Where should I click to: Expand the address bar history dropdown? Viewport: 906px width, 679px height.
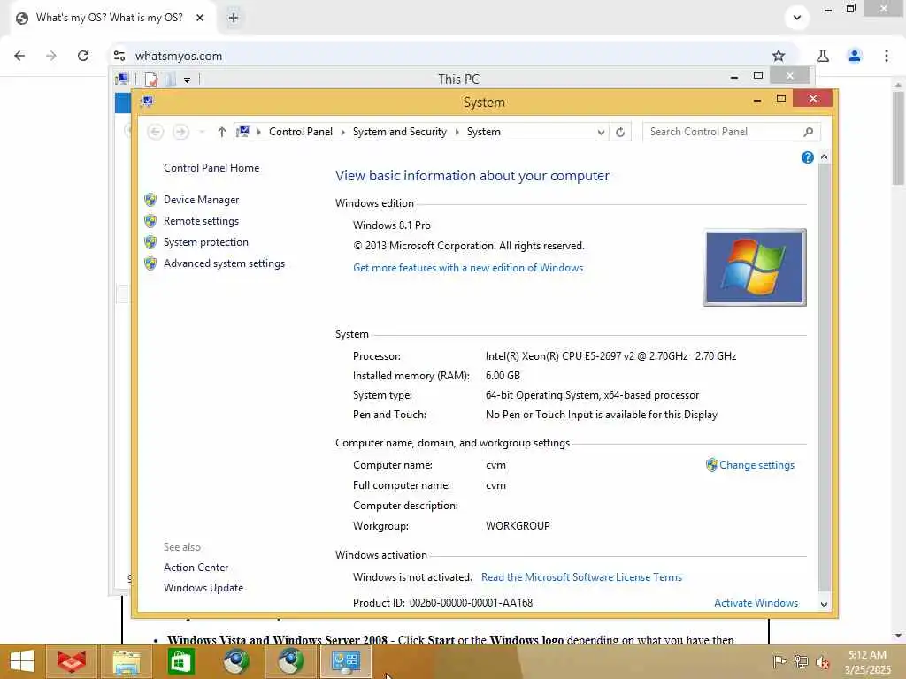coord(601,133)
